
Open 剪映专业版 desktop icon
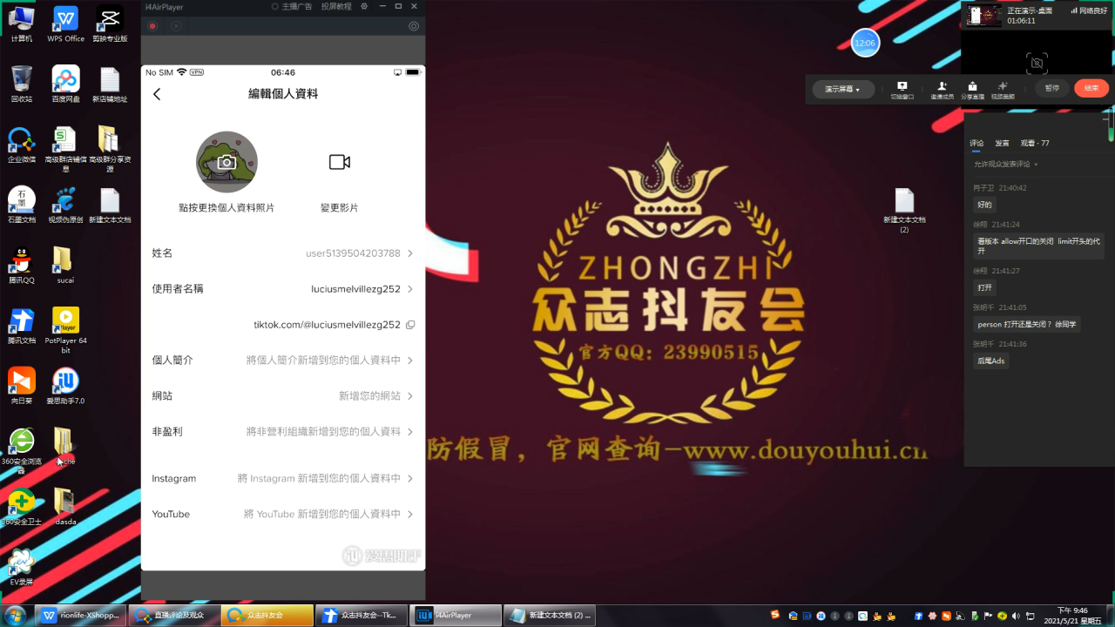click(x=110, y=24)
